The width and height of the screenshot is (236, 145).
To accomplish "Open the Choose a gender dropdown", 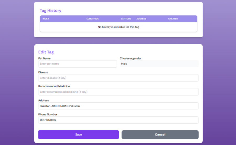I will [159, 64].
